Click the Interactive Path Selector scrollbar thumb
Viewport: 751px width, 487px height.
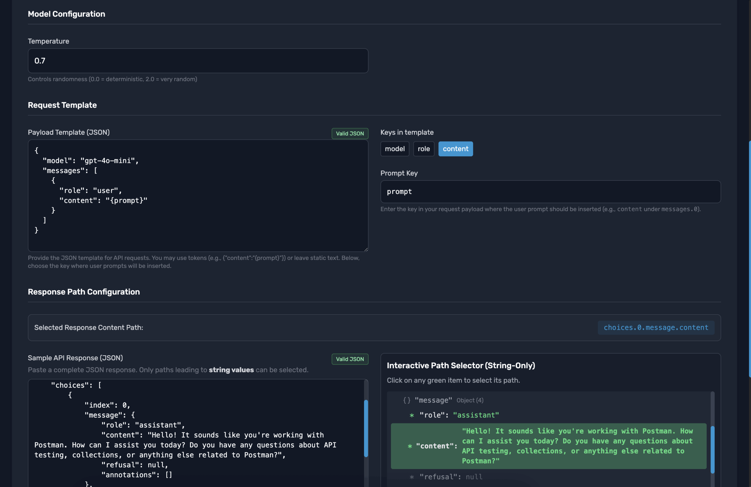[x=712, y=449]
